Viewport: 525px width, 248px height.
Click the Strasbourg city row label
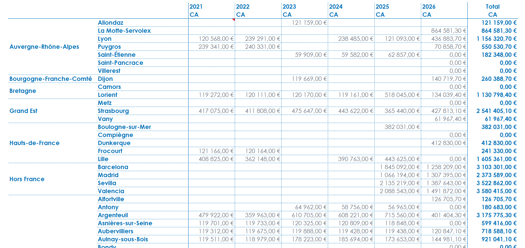(x=113, y=111)
